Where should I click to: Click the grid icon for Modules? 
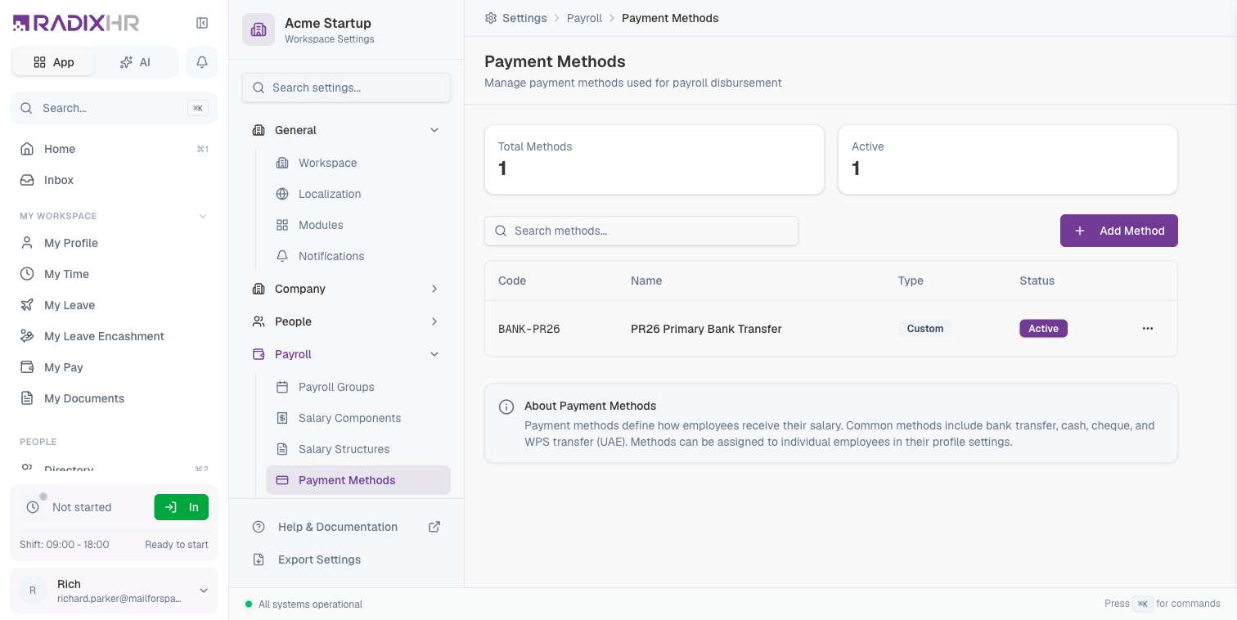[x=282, y=225]
